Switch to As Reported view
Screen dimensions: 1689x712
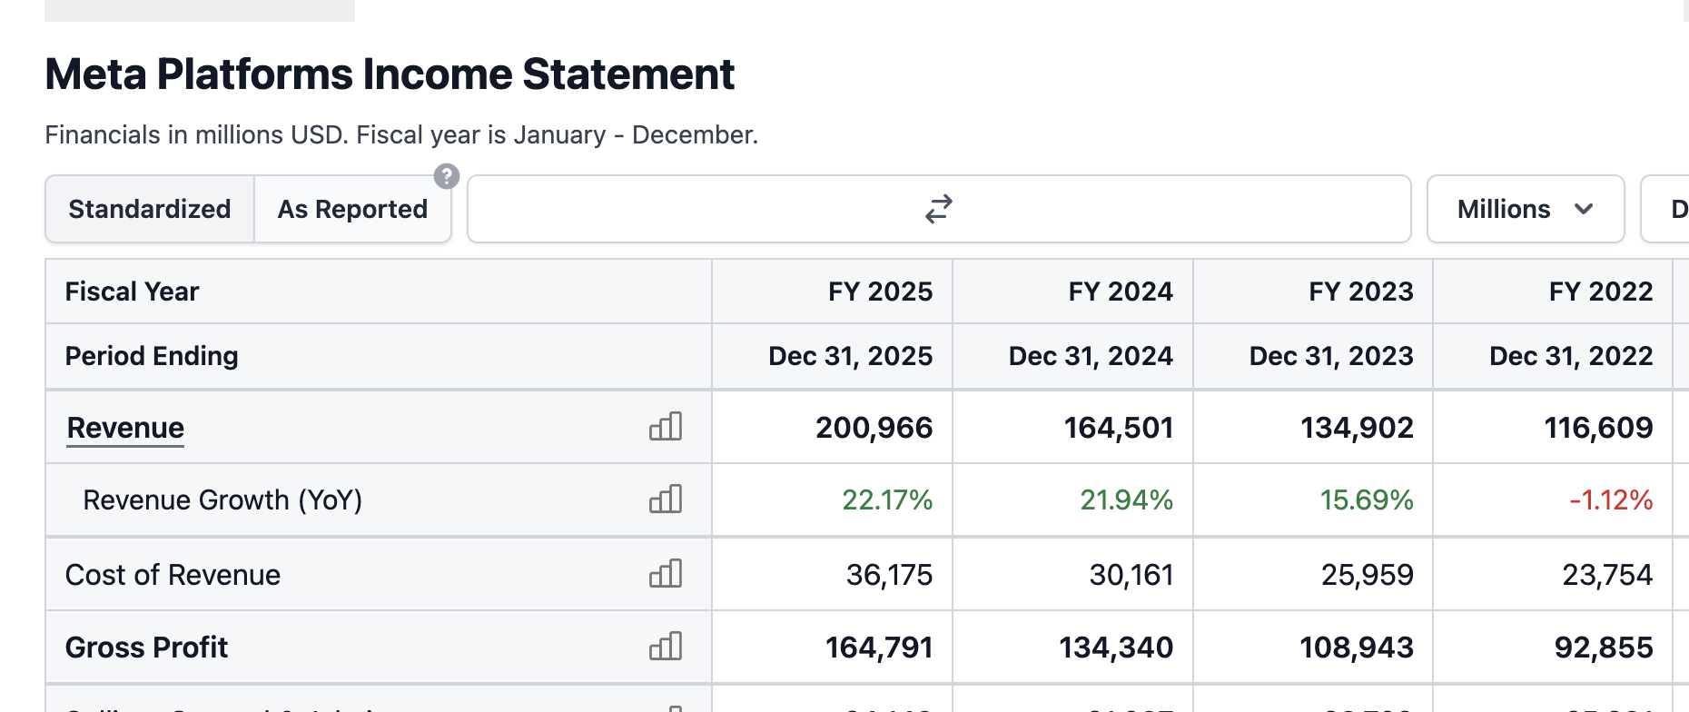352,209
